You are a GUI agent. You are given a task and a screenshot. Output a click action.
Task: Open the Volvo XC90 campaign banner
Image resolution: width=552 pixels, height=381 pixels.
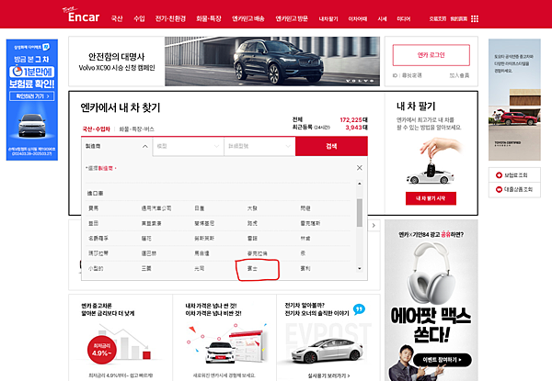pyautogui.click(x=224, y=62)
